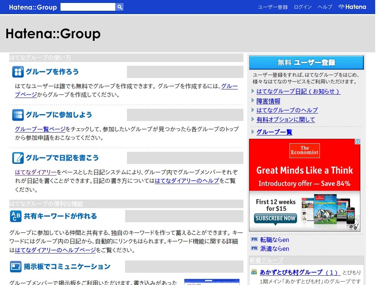Click the グループで日記を書こう pencil icon
The height and width of the screenshot is (285, 380).
(x=18, y=158)
